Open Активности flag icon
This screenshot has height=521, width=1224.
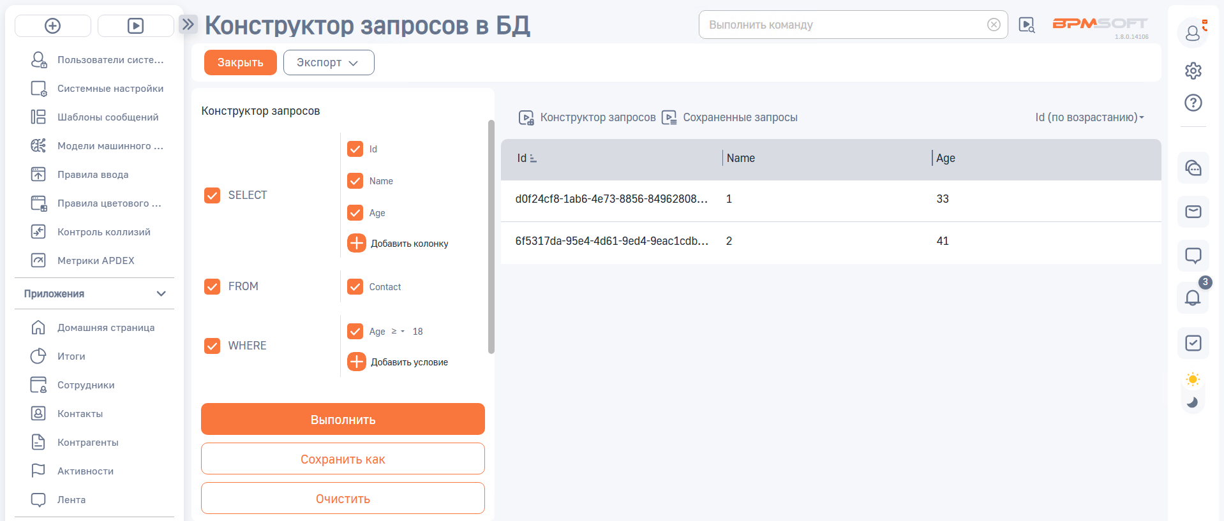coord(39,471)
